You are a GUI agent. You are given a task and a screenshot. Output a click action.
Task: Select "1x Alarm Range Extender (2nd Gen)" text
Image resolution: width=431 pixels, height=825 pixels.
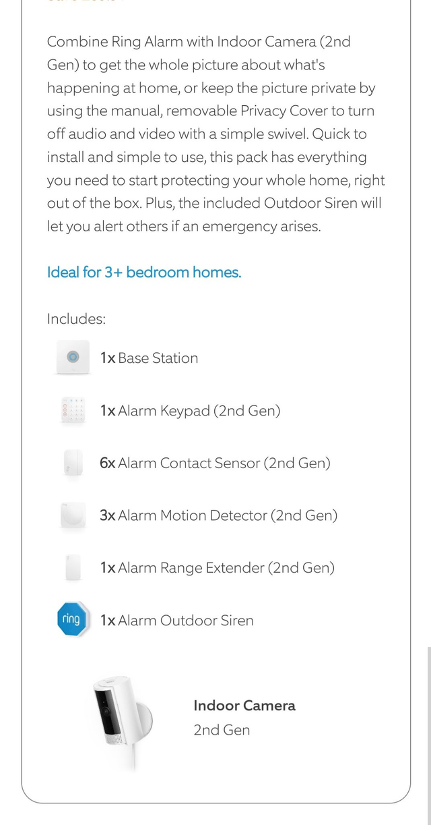click(217, 568)
